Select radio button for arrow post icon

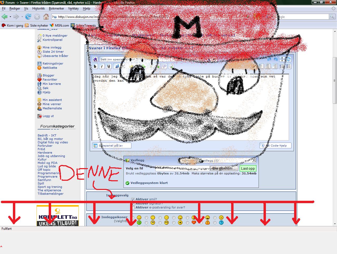click(174, 223)
